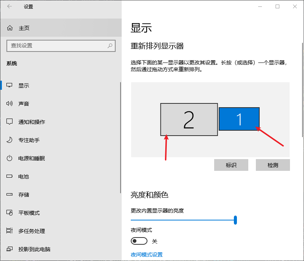Select 存储 settings
The image size is (304, 261).
(23, 194)
